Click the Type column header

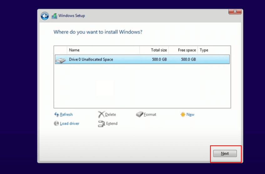click(204, 50)
